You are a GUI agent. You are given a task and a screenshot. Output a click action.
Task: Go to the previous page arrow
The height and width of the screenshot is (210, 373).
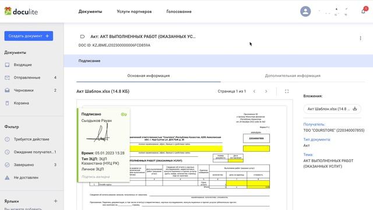[x=254, y=91]
